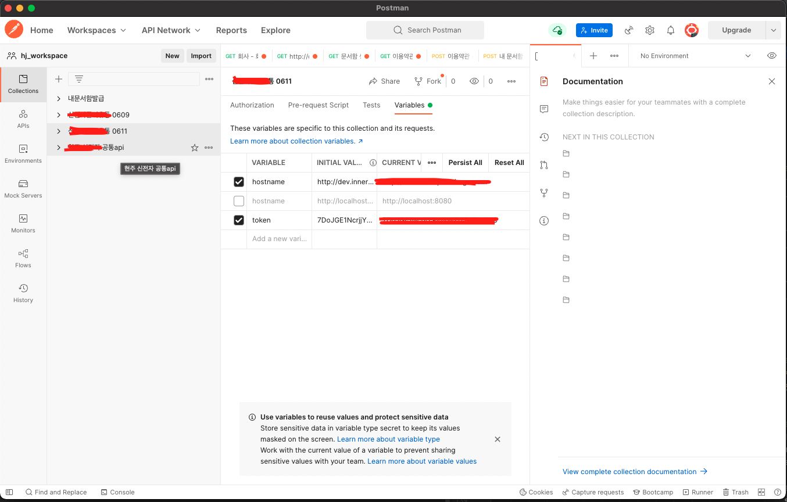The image size is (787, 502).
Task: Switch to the POST 내 문서함 request tab
Action: [503, 56]
